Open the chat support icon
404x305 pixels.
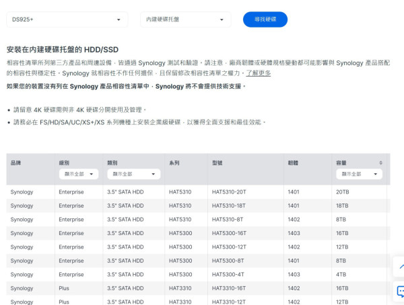point(401,292)
